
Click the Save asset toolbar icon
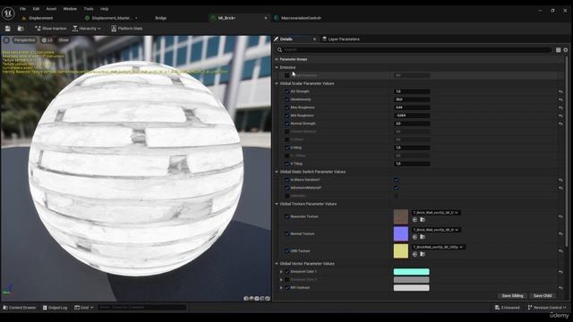[8, 28]
